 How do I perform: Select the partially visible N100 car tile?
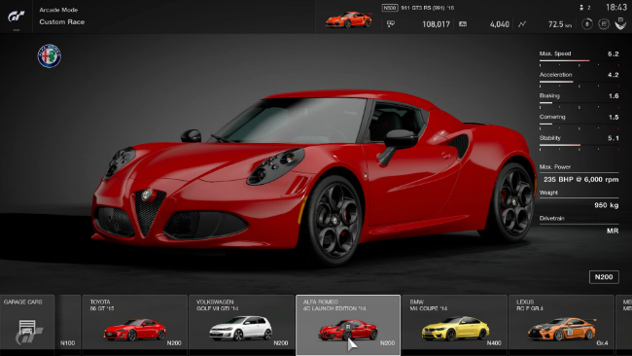[x=68, y=322]
